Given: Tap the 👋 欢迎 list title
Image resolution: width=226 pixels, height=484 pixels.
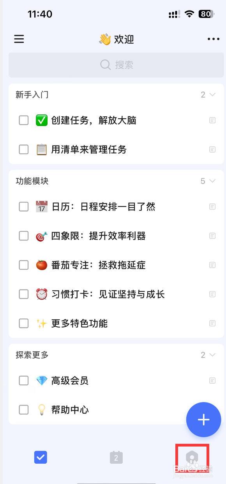Looking at the screenshot, I should (116, 39).
